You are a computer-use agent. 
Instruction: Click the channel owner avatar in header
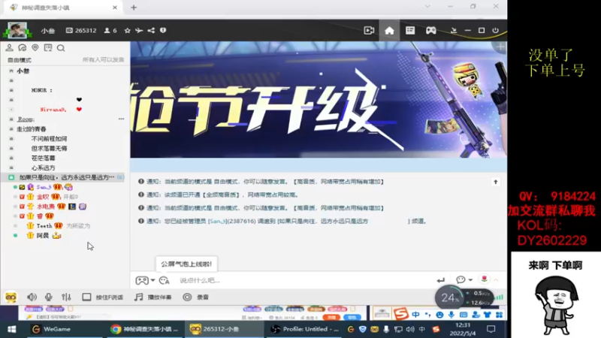(x=17, y=30)
